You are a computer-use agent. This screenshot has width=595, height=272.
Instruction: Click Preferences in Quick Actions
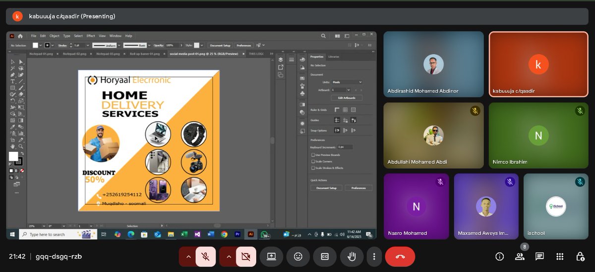coord(358,188)
